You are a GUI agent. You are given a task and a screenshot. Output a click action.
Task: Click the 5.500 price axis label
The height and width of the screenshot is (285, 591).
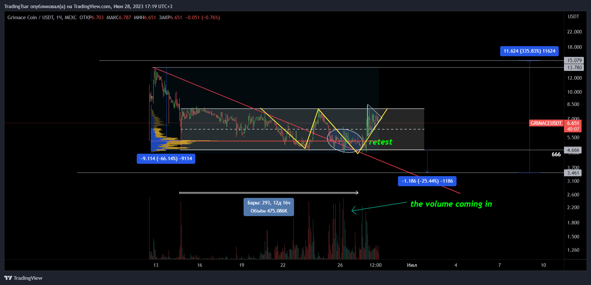click(573, 137)
